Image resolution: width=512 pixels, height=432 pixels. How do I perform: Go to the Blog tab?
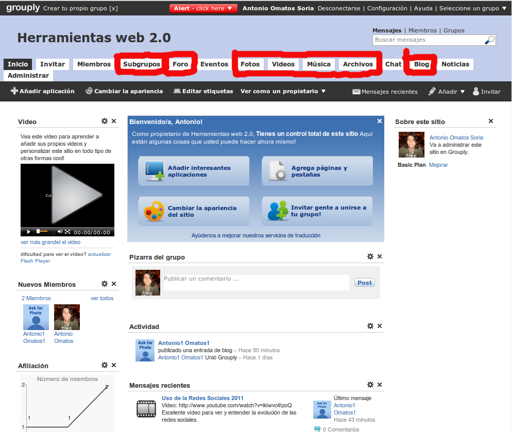click(x=421, y=64)
